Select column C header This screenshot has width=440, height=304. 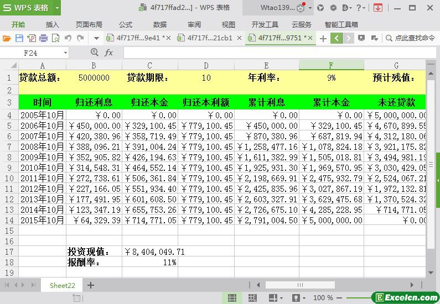150,65
